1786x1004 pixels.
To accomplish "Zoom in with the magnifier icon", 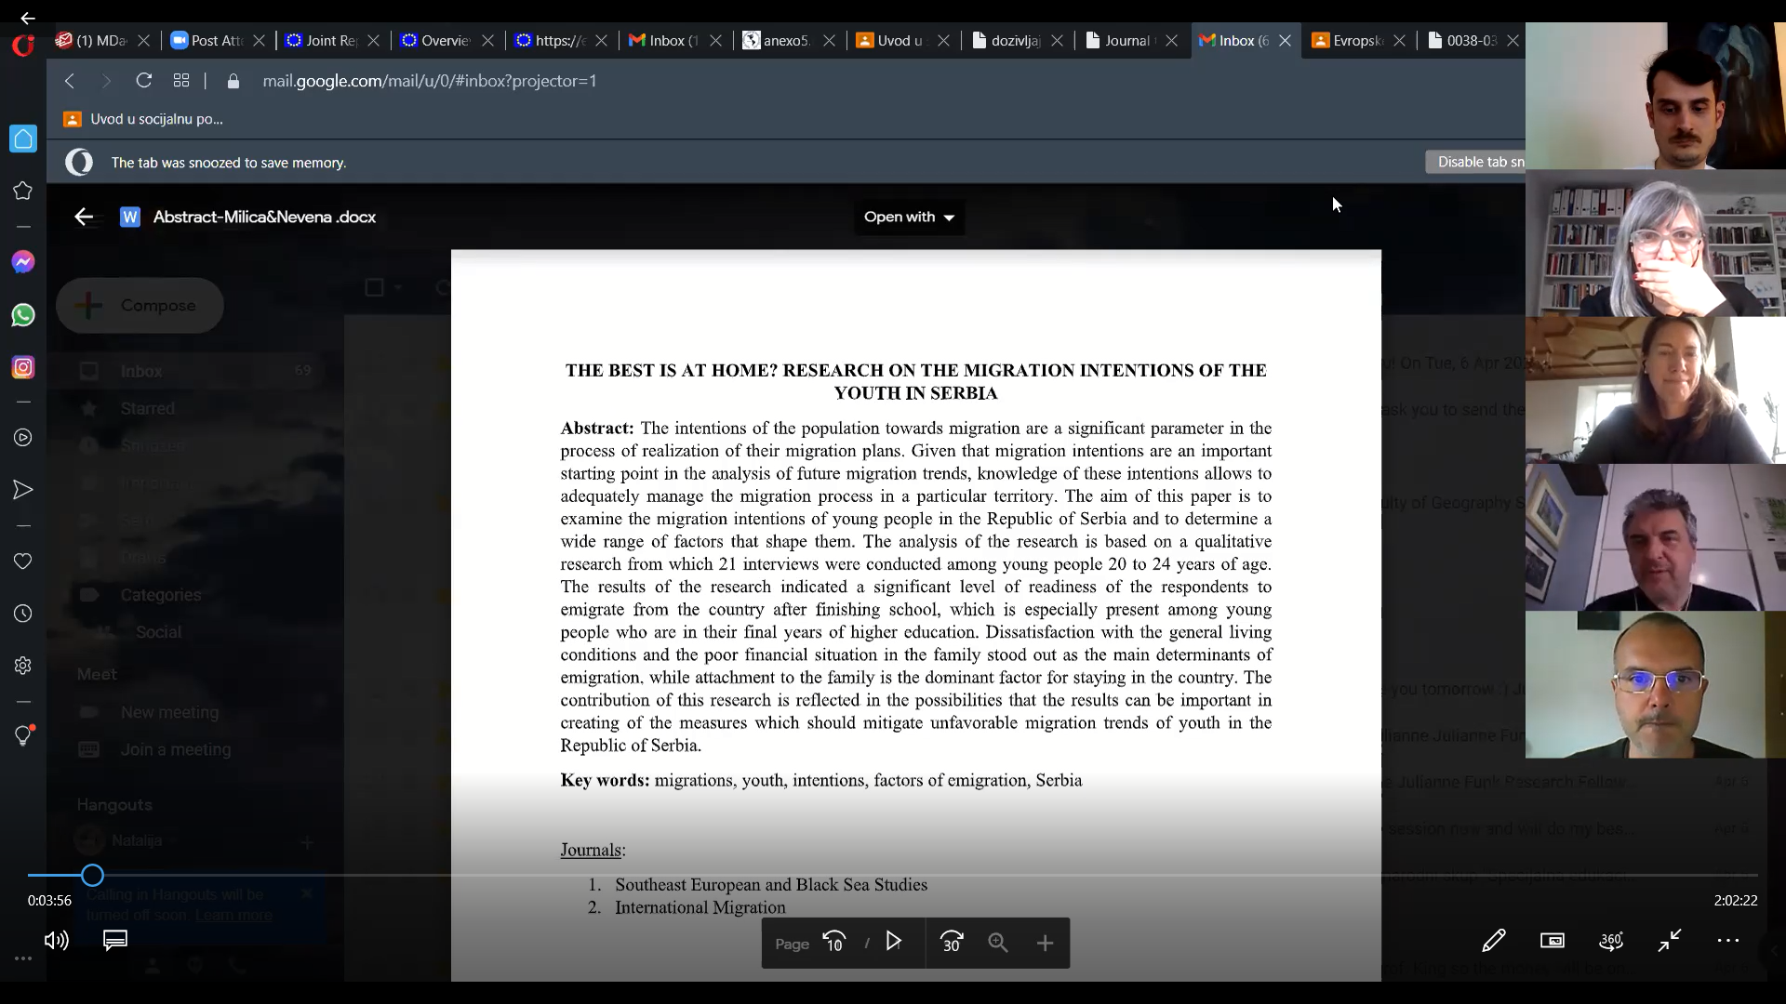I will click(998, 943).
